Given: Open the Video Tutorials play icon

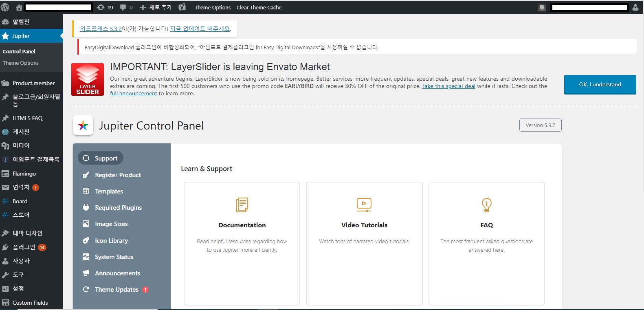Looking at the screenshot, I should tap(364, 204).
